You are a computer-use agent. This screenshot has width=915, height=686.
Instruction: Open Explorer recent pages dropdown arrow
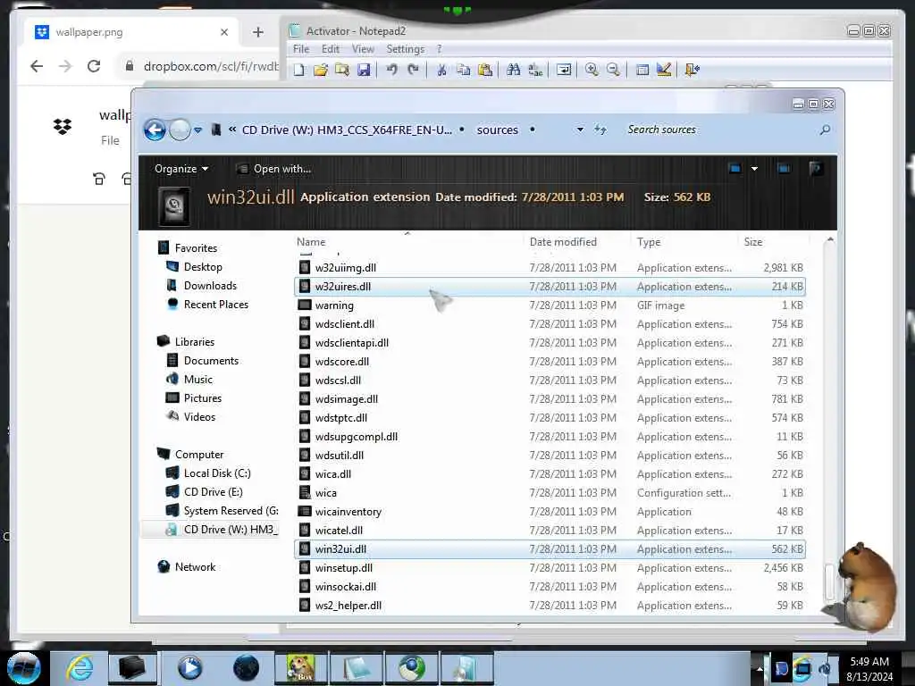pyautogui.click(x=198, y=130)
